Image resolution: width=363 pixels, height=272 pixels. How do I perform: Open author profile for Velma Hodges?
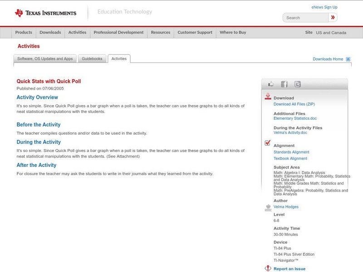pos(286,206)
